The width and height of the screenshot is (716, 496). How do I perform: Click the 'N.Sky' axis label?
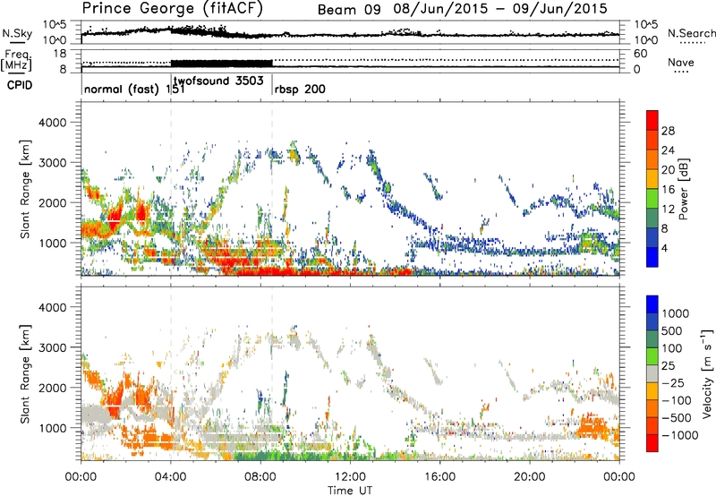pos(17,33)
